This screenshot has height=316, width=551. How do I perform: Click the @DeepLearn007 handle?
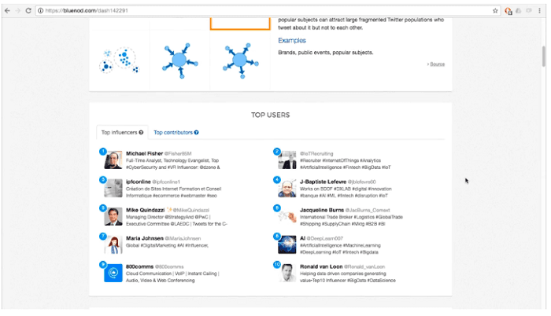tap(325, 238)
